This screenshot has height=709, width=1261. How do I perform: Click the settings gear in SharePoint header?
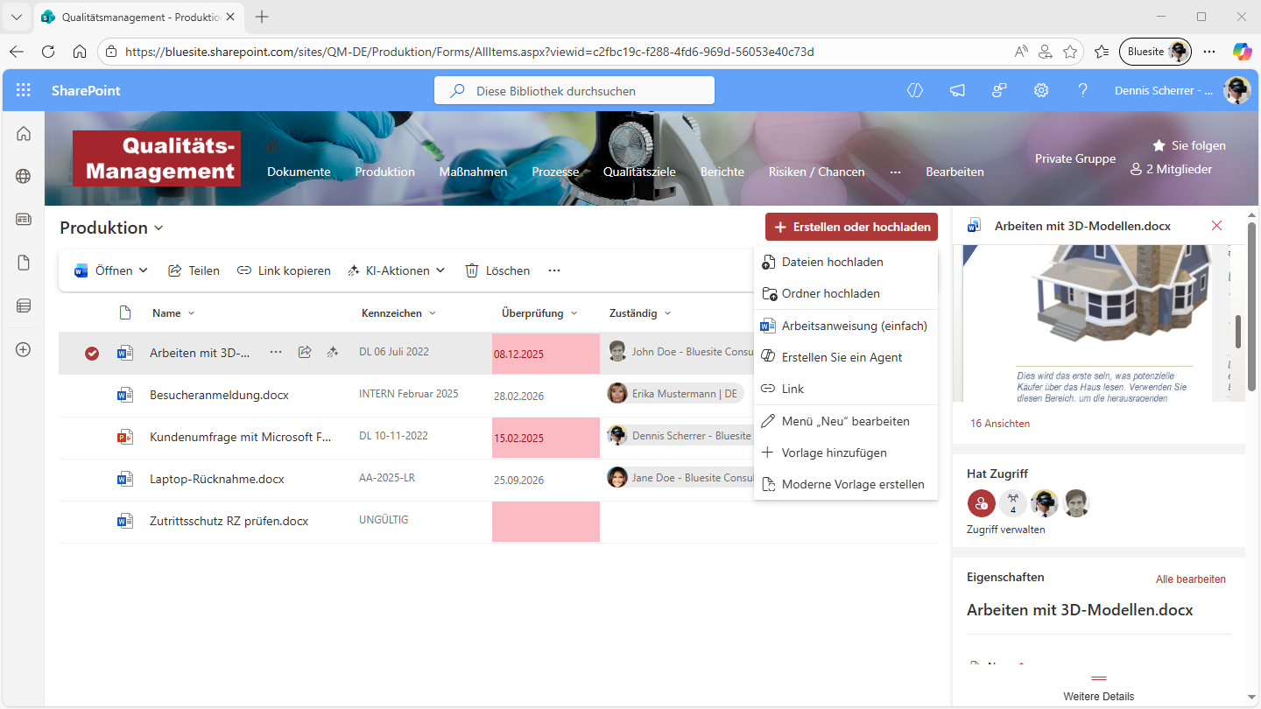coord(1041,90)
